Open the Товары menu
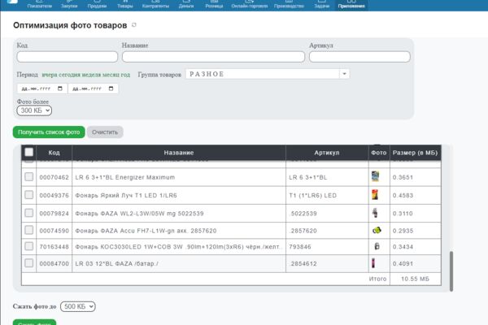 pyautogui.click(x=124, y=4)
